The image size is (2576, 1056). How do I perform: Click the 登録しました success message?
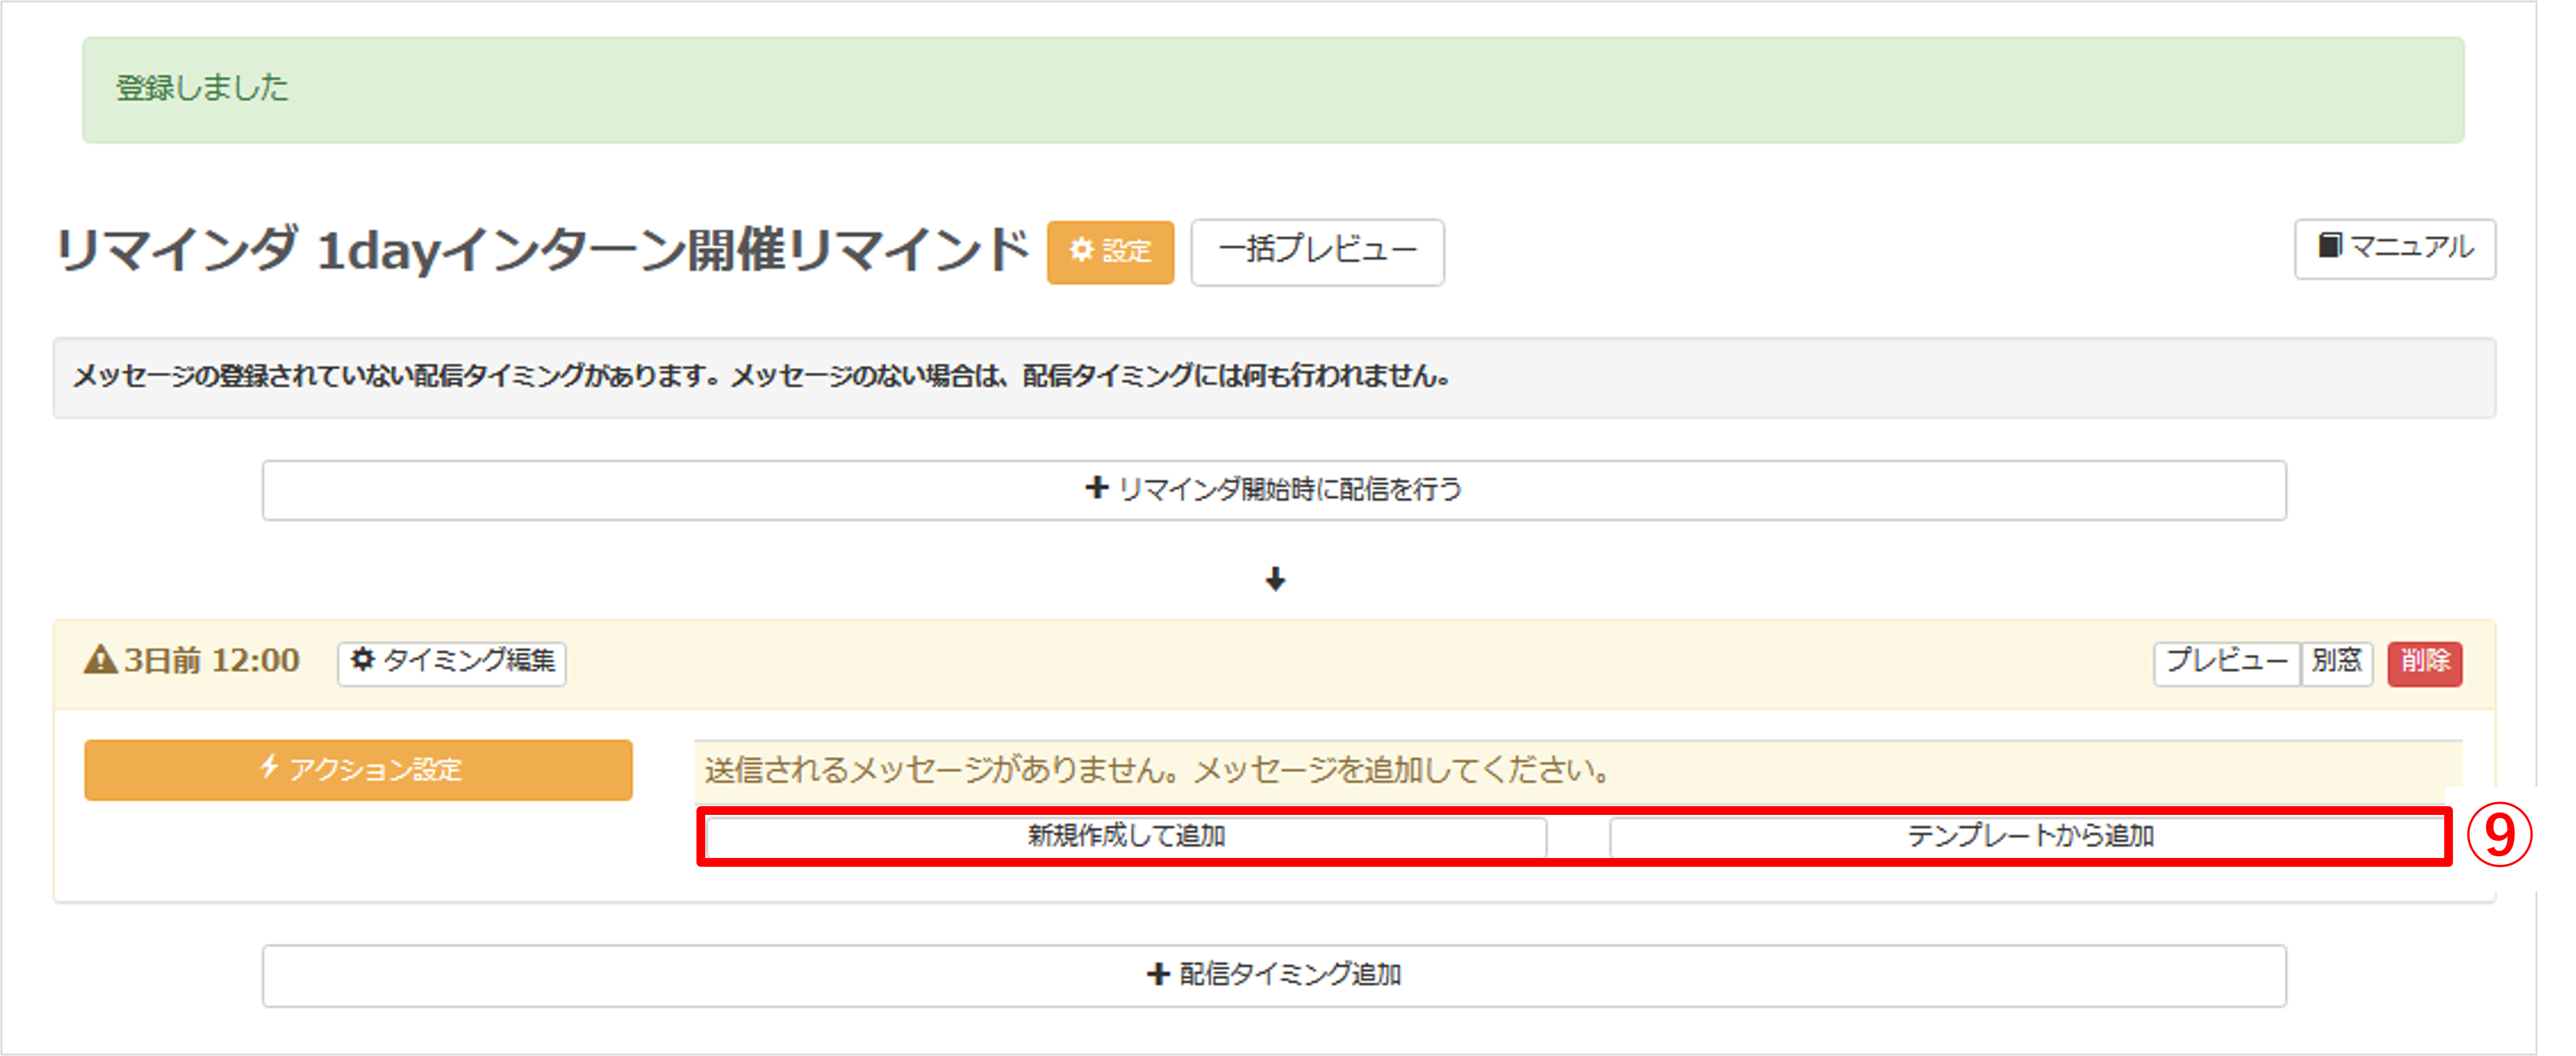[202, 88]
